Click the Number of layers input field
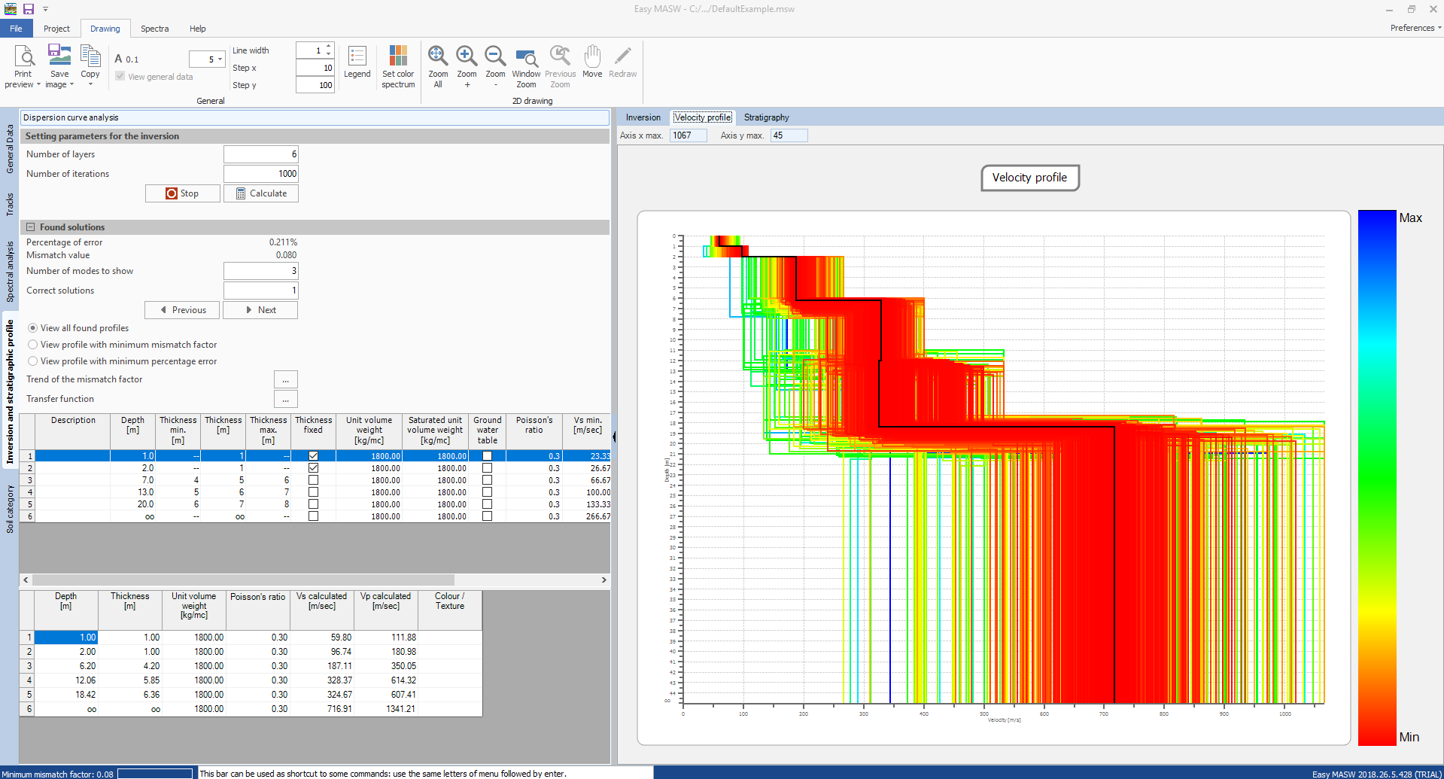The width and height of the screenshot is (1444, 779). coord(261,154)
